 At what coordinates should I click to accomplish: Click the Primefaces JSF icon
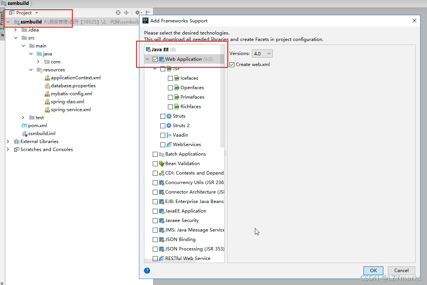click(x=177, y=98)
